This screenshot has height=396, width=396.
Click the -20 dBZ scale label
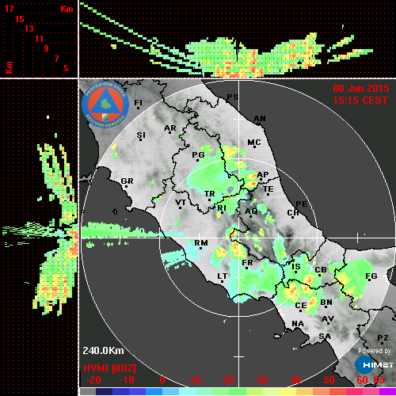(x=93, y=380)
